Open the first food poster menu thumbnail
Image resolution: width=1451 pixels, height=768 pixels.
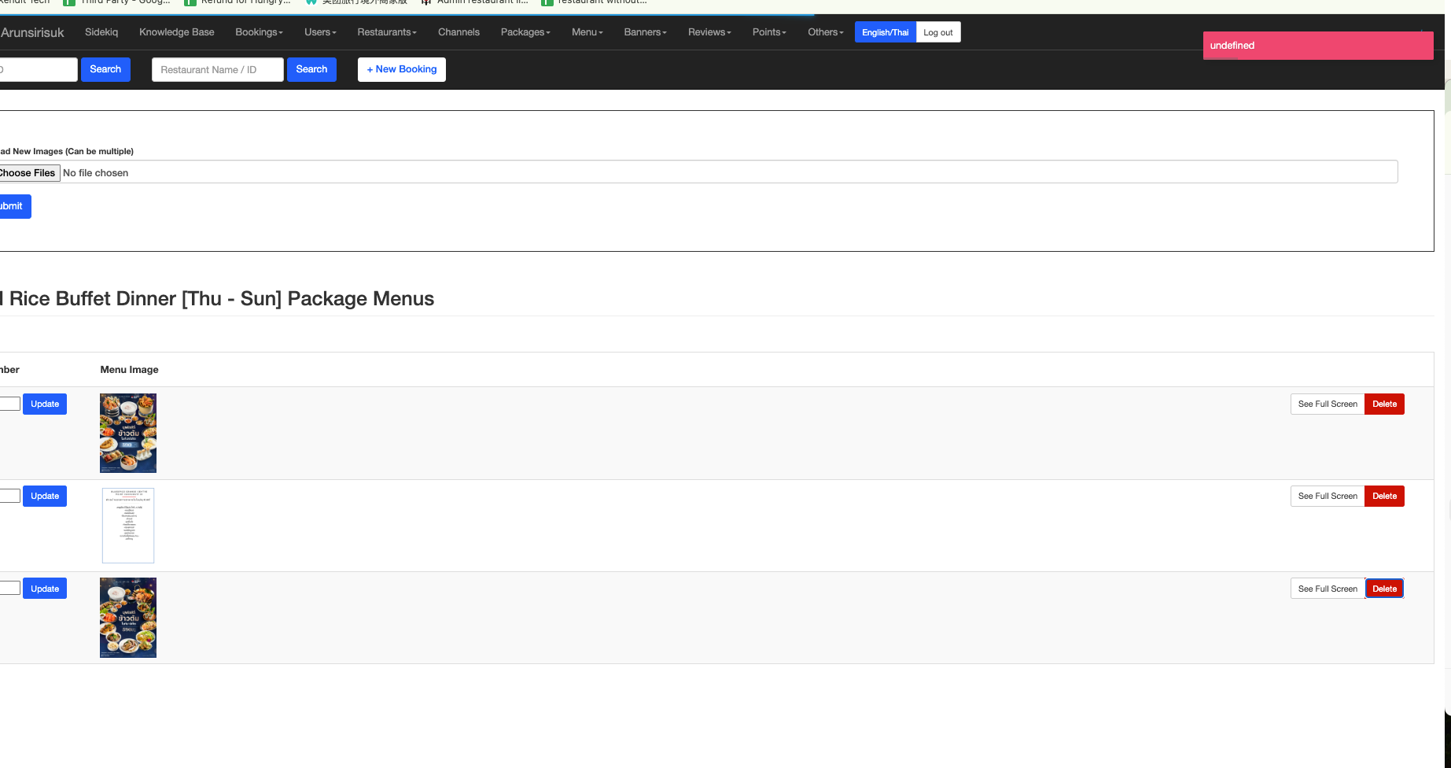(x=128, y=433)
